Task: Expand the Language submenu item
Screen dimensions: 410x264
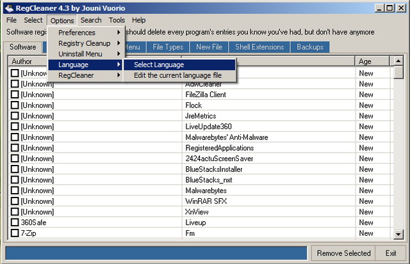Action: pyautogui.click(x=85, y=65)
